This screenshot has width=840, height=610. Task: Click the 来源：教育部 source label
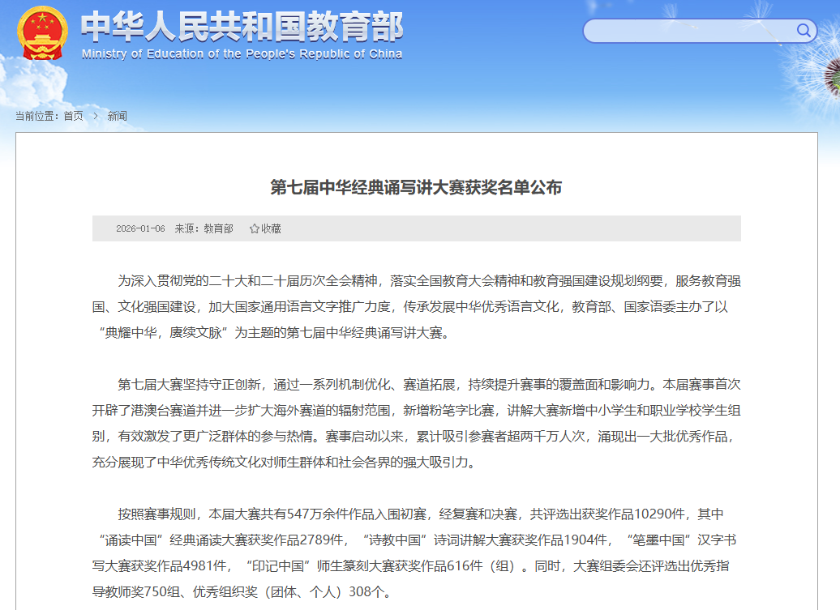coord(204,228)
